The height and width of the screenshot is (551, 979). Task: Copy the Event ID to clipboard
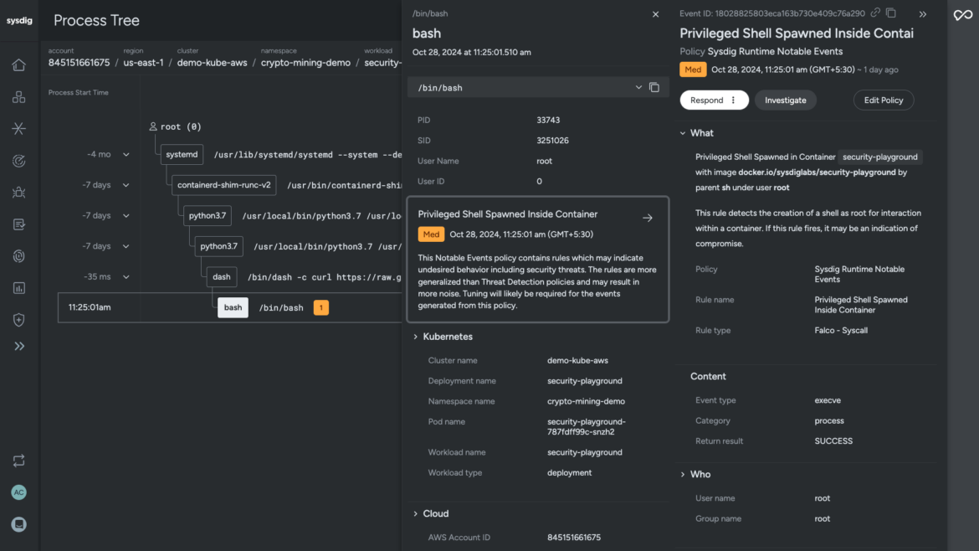(x=891, y=13)
